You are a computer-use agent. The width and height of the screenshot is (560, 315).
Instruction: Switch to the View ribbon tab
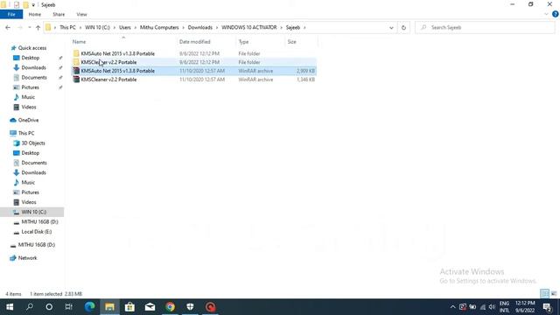81,14
